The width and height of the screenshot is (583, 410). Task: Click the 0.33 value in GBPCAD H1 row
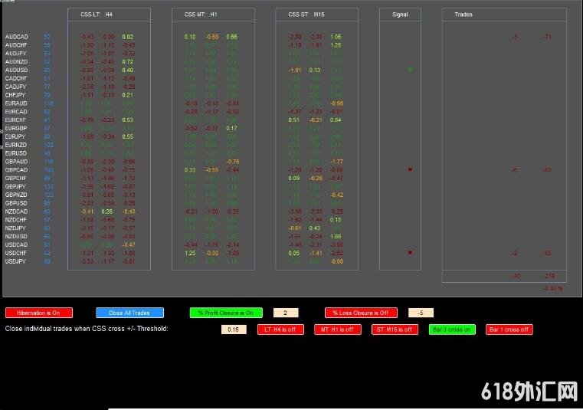point(190,169)
